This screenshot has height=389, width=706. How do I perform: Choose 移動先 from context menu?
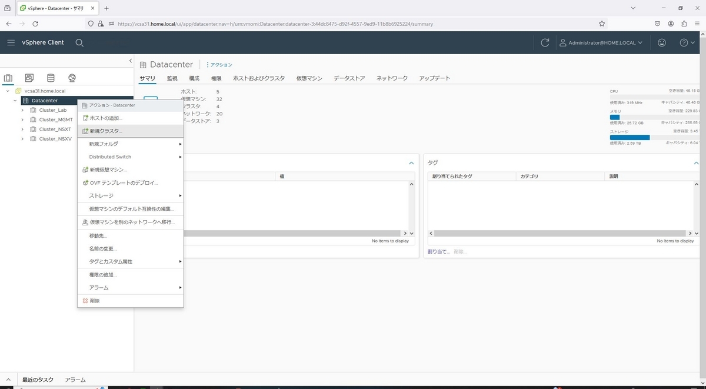tap(131, 235)
